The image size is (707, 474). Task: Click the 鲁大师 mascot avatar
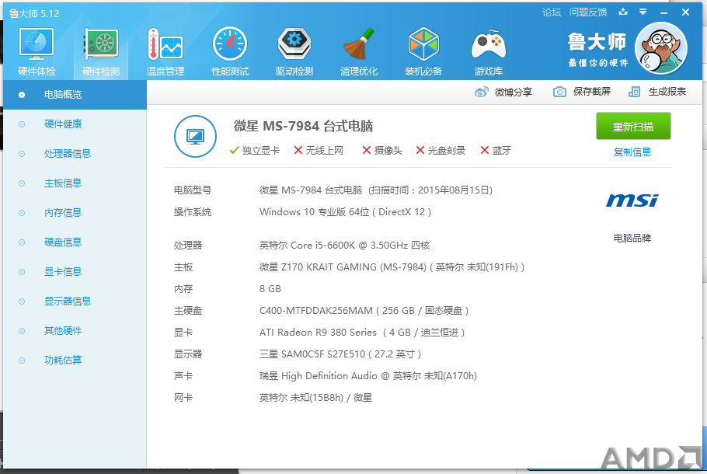[x=661, y=48]
